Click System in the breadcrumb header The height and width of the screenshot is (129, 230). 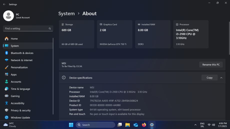tap(67, 13)
